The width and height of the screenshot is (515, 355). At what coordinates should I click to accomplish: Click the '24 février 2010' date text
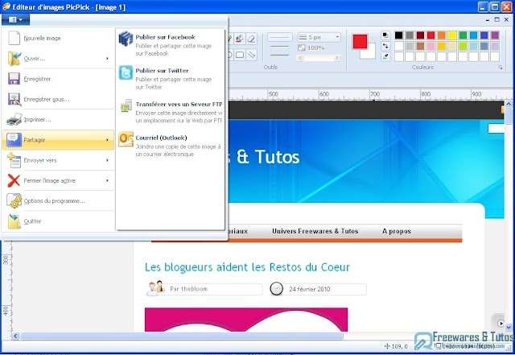tap(309, 289)
